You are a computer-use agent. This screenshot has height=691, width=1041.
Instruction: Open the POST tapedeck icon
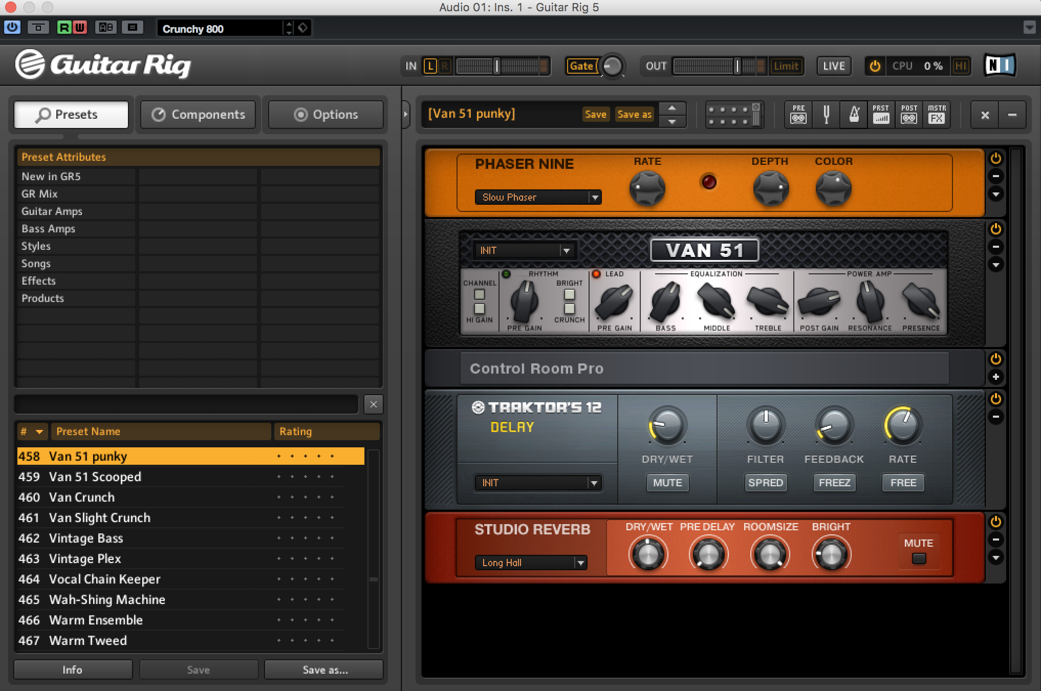[909, 114]
